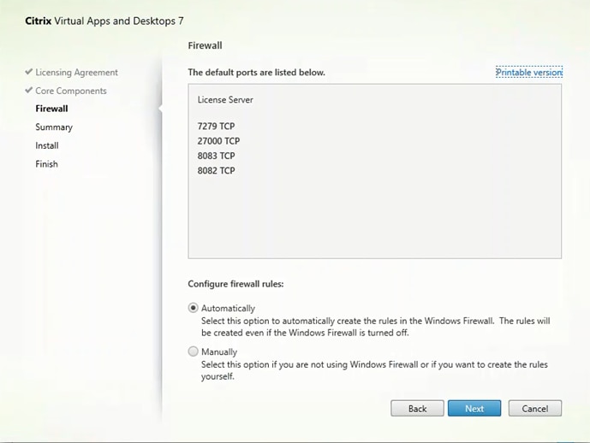The image size is (590, 443).
Task: Go Back to previous step
Action: 417,409
